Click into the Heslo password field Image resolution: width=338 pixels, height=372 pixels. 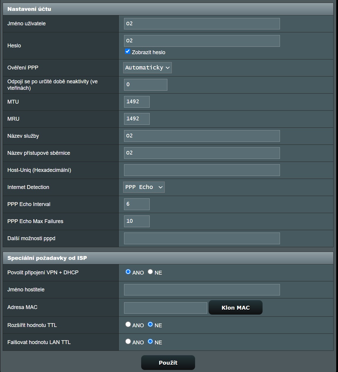tap(202, 41)
